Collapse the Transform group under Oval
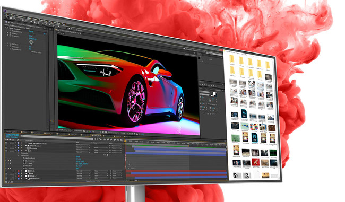The width and height of the screenshot is (345, 202). click(x=19, y=156)
